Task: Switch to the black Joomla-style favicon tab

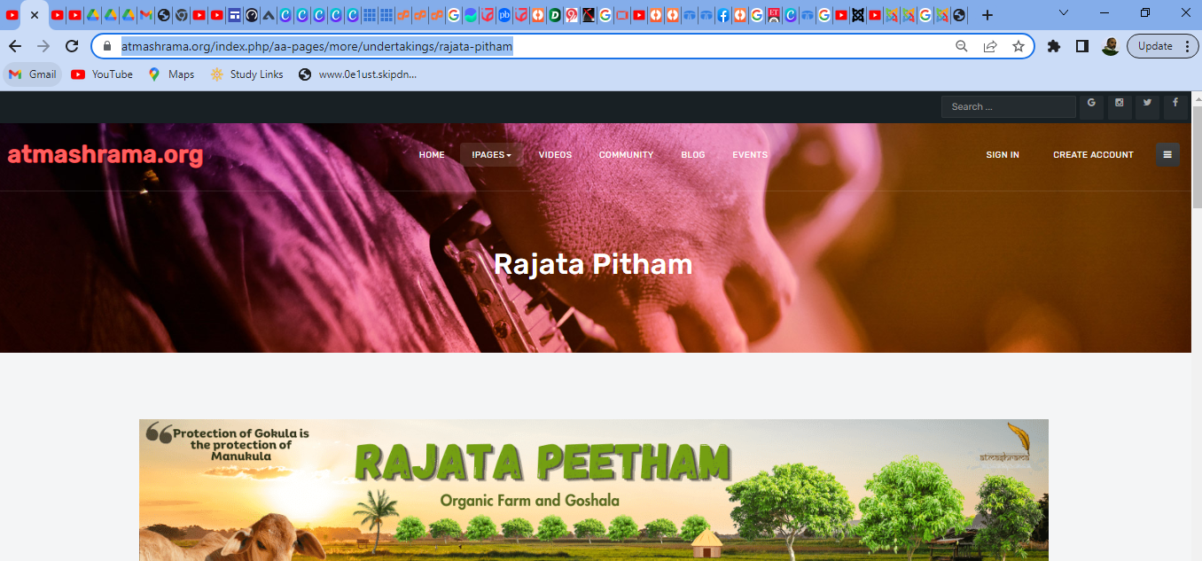Action: tap(857, 15)
